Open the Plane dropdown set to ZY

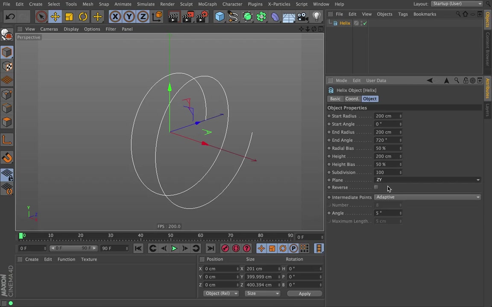427,180
